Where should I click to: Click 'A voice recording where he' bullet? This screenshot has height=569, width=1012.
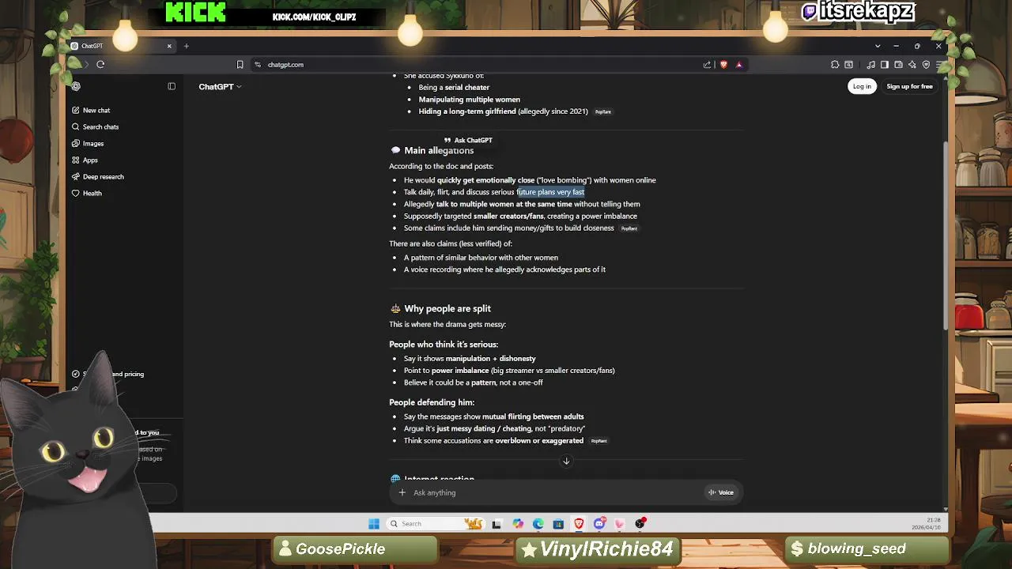point(504,269)
